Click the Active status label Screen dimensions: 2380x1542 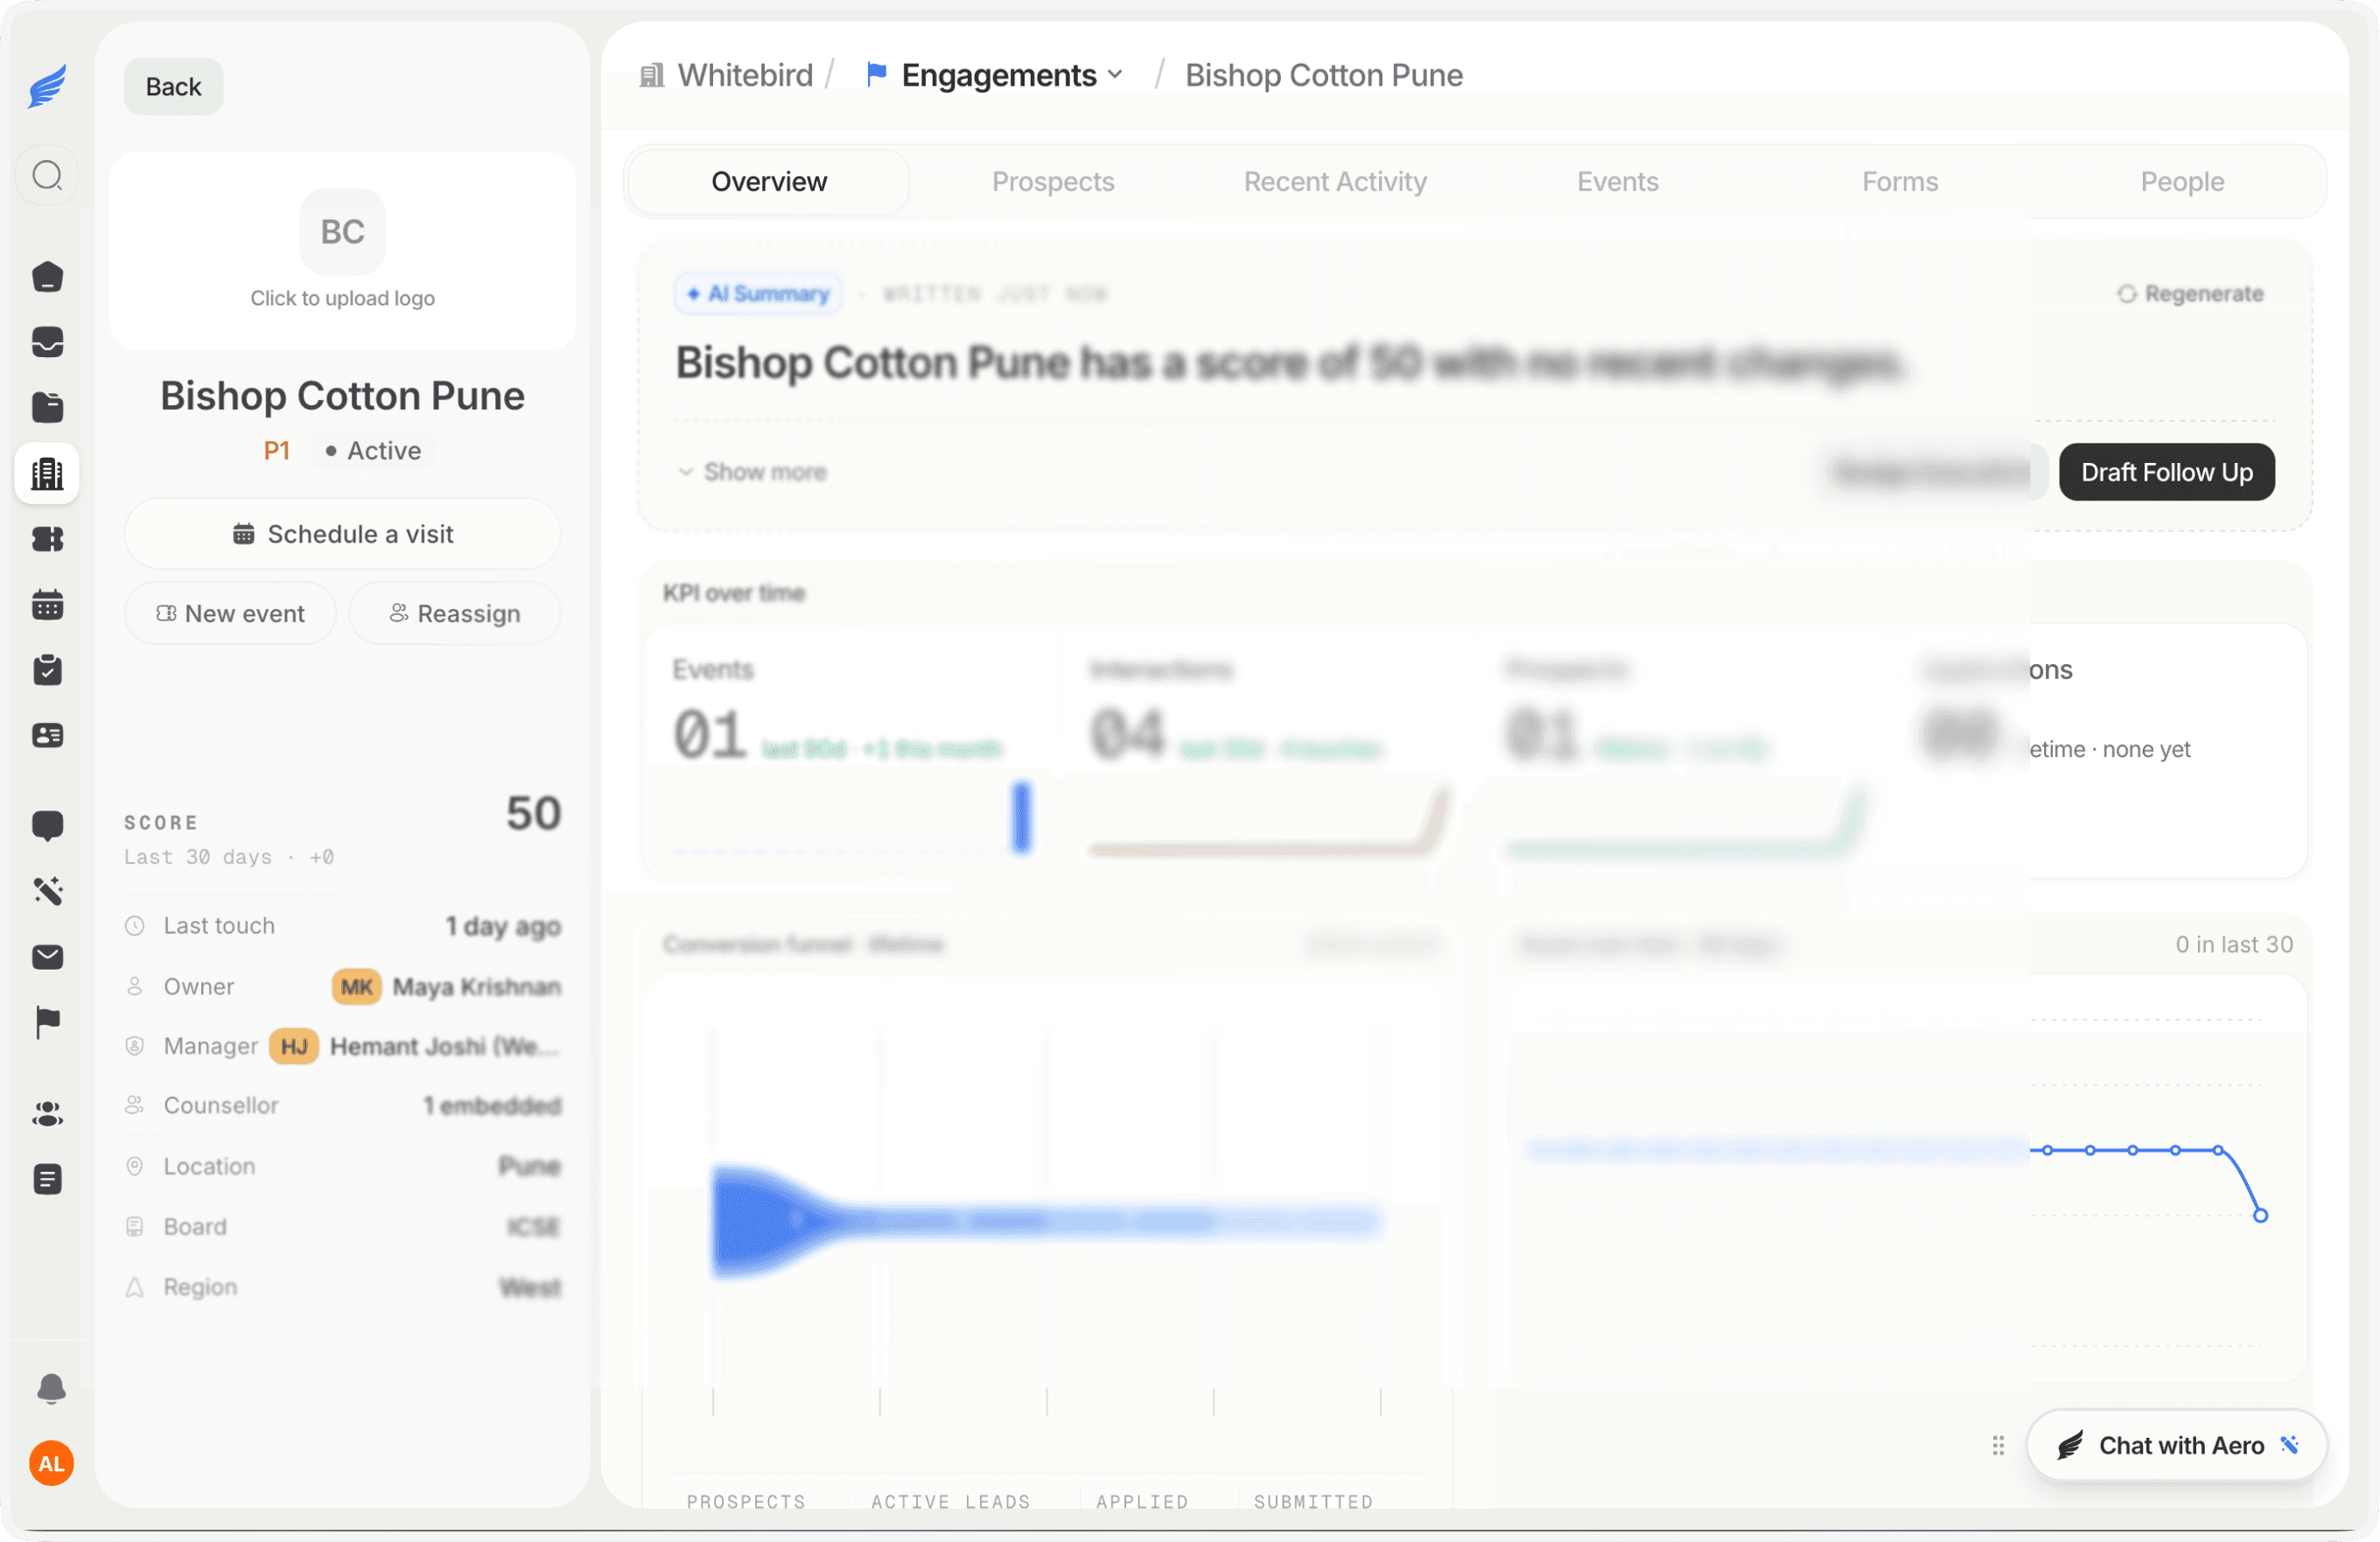point(372,451)
